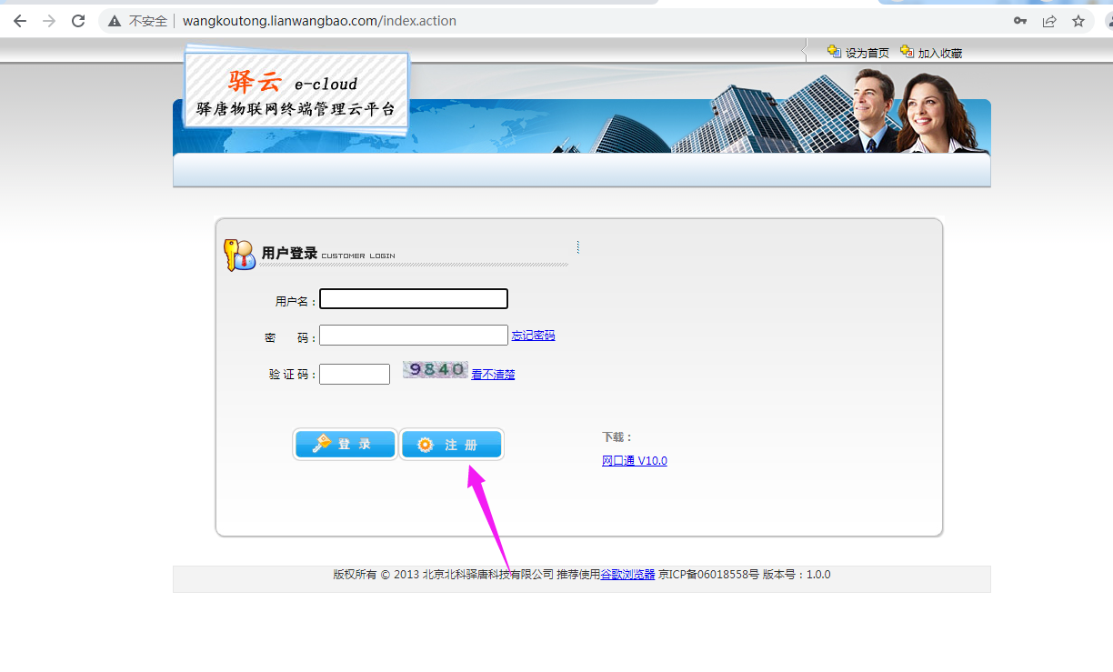
Task: Click the 驿云 e-cloud logo banner
Action: point(296,88)
